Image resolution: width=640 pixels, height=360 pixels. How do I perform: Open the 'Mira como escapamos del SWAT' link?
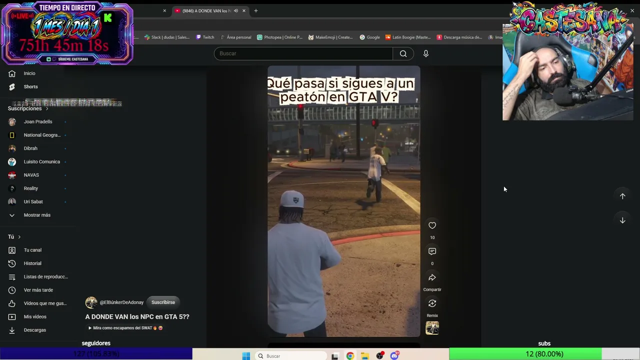point(125,328)
